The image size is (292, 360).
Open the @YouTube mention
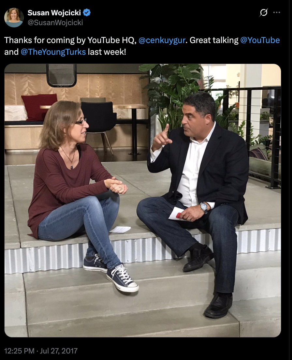coord(260,40)
